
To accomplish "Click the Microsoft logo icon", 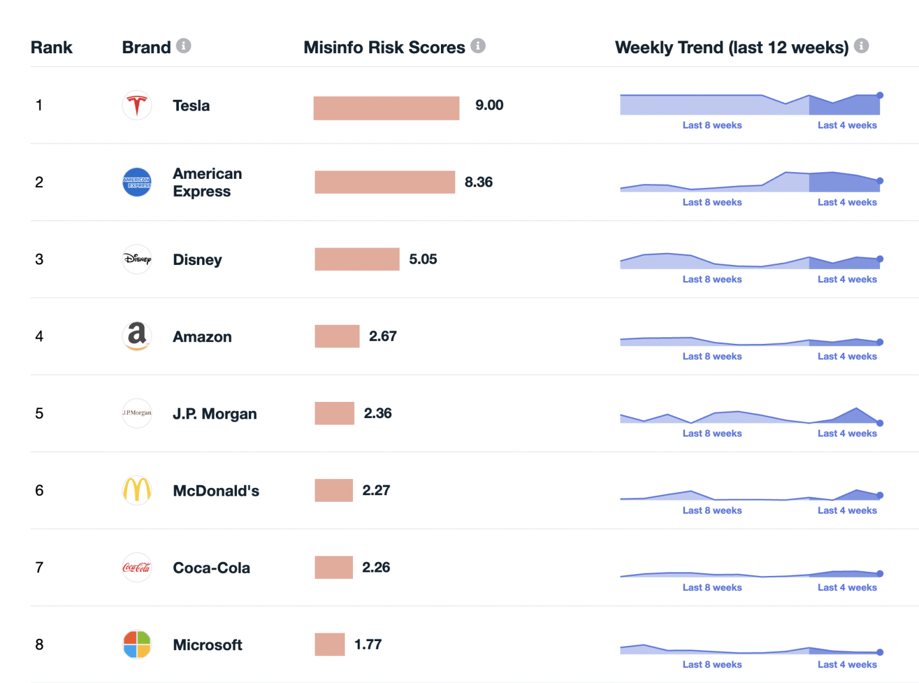I will 137,645.
